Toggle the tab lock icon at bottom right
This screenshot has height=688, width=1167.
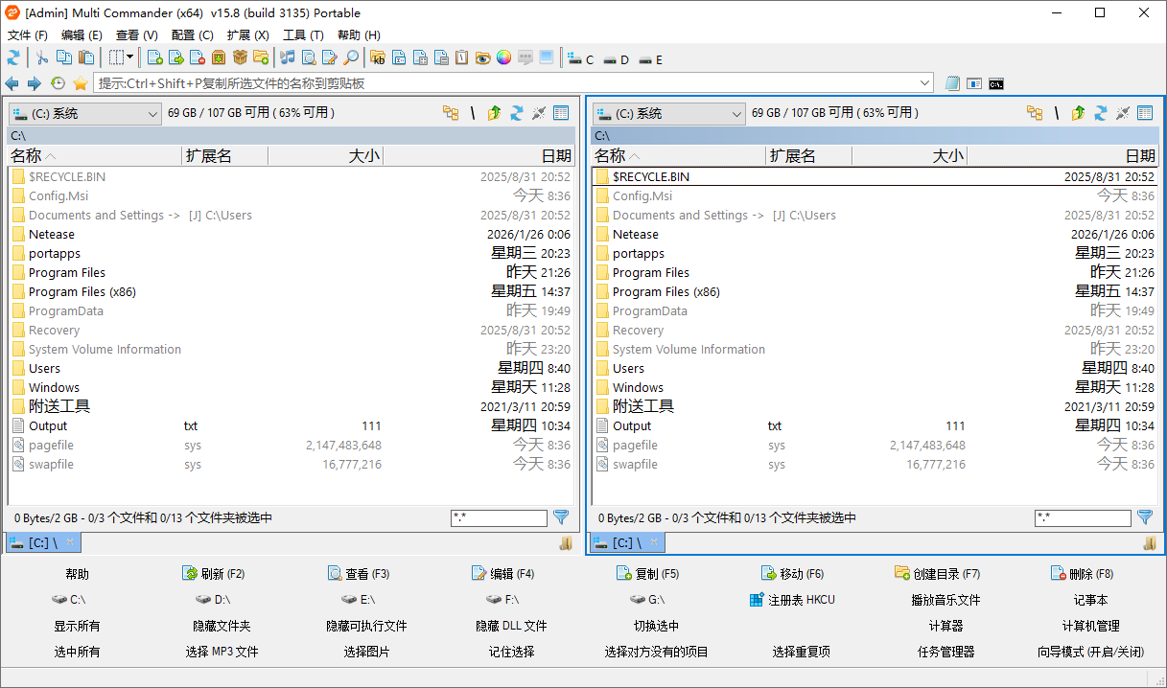pos(1149,543)
